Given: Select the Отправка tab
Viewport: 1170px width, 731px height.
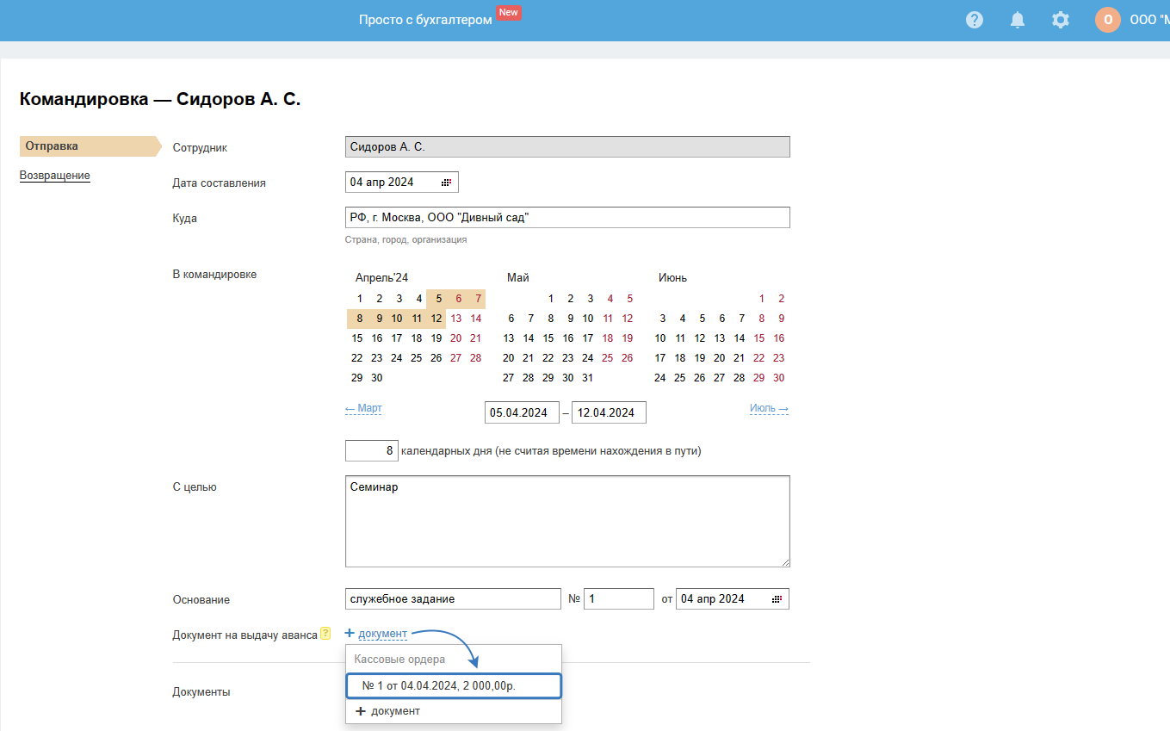Looking at the screenshot, I should pos(52,146).
